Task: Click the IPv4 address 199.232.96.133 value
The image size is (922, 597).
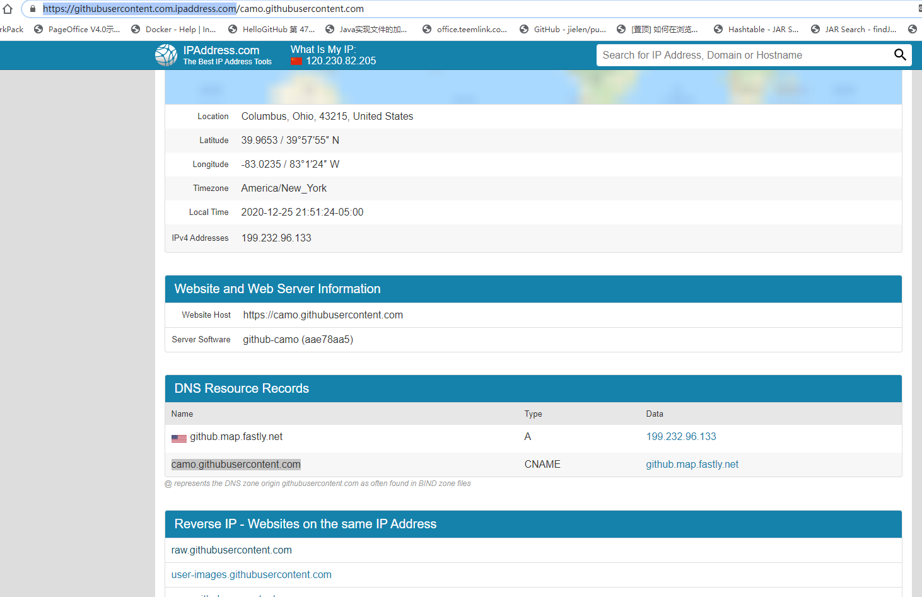Action: coord(276,238)
